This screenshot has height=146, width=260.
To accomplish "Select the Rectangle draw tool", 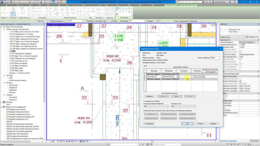I will click(x=120, y=8).
